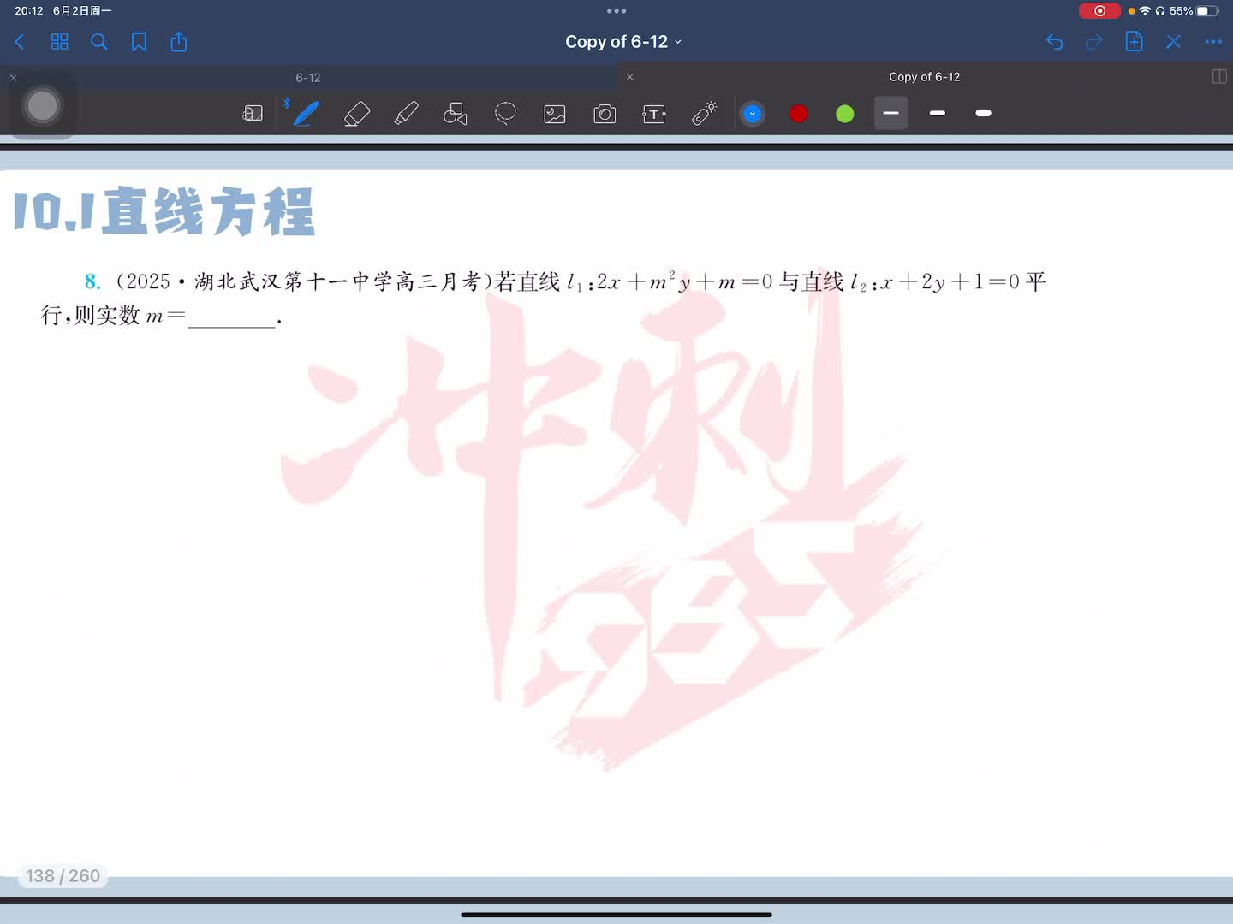The width and height of the screenshot is (1233, 924).
Task: Choose the thickest stroke width
Action: click(983, 113)
